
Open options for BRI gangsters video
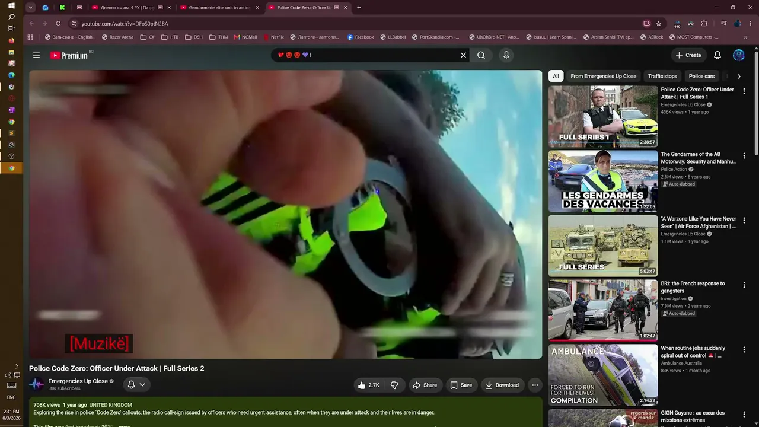[x=744, y=285]
